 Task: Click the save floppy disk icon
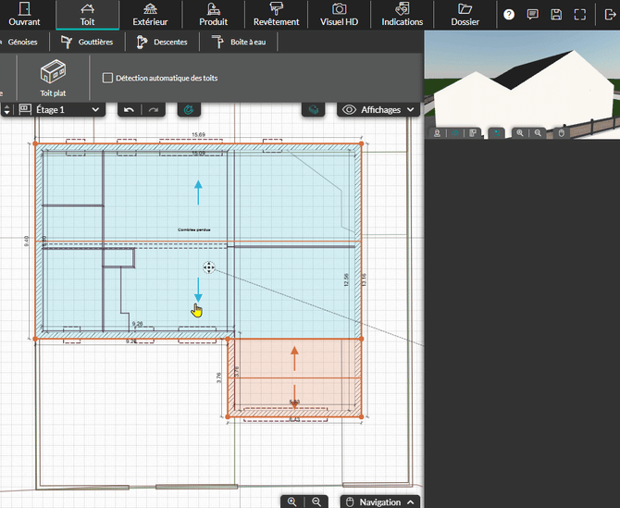pyautogui.click(x=556, y=14)
